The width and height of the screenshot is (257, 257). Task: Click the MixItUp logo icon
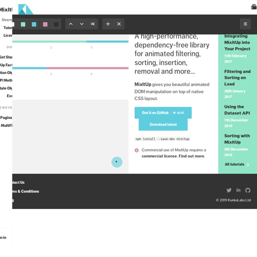(x=26, y=9)
